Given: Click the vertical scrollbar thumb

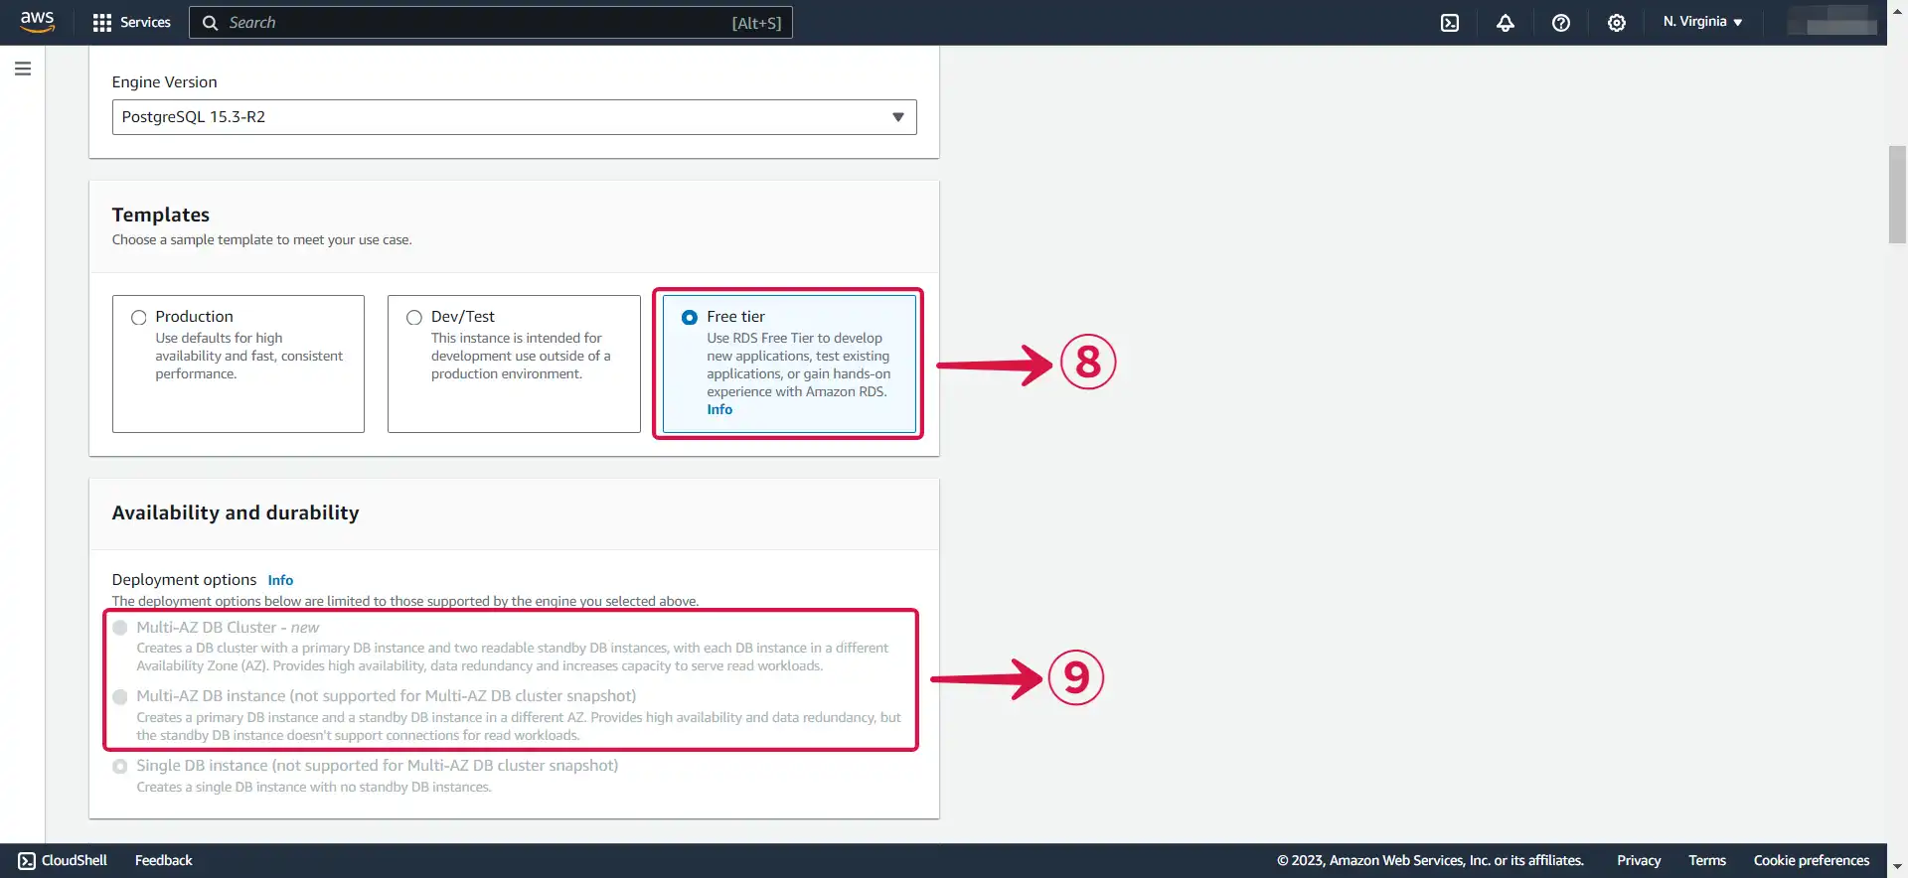Looking at the screenshot, I should [1897, 195].
